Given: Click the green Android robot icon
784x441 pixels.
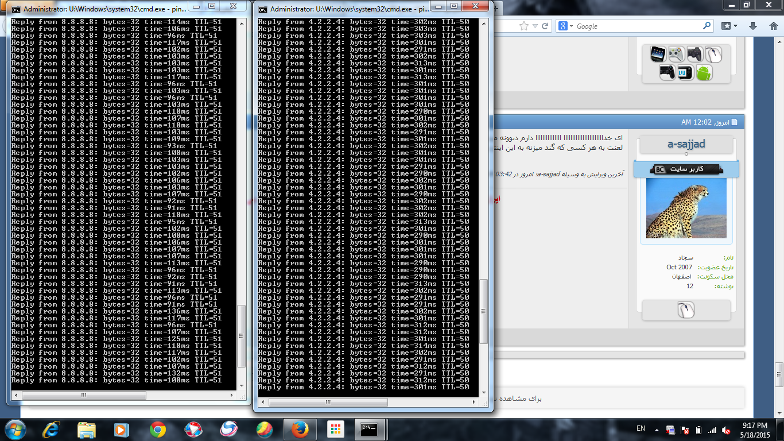Looking at the screenshot, I should [704, 73].
